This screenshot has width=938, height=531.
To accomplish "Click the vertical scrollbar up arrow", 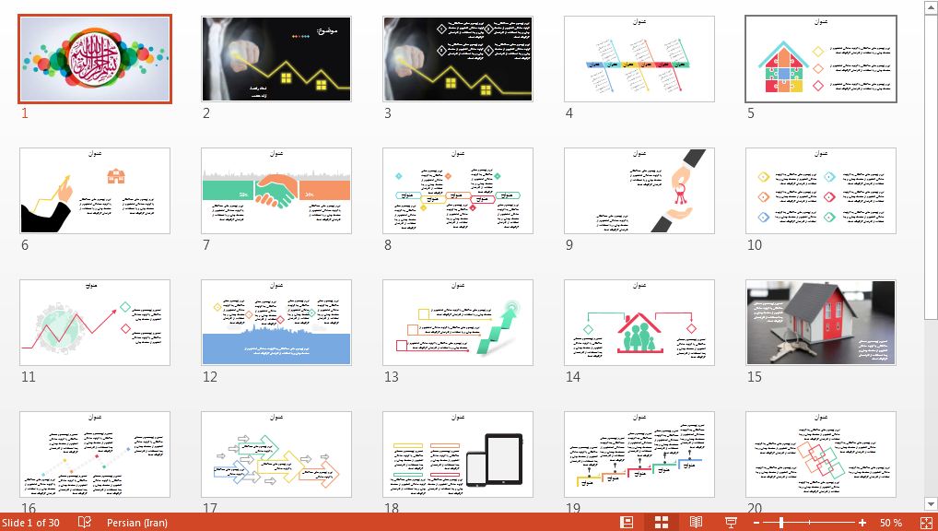I will 930,7.
